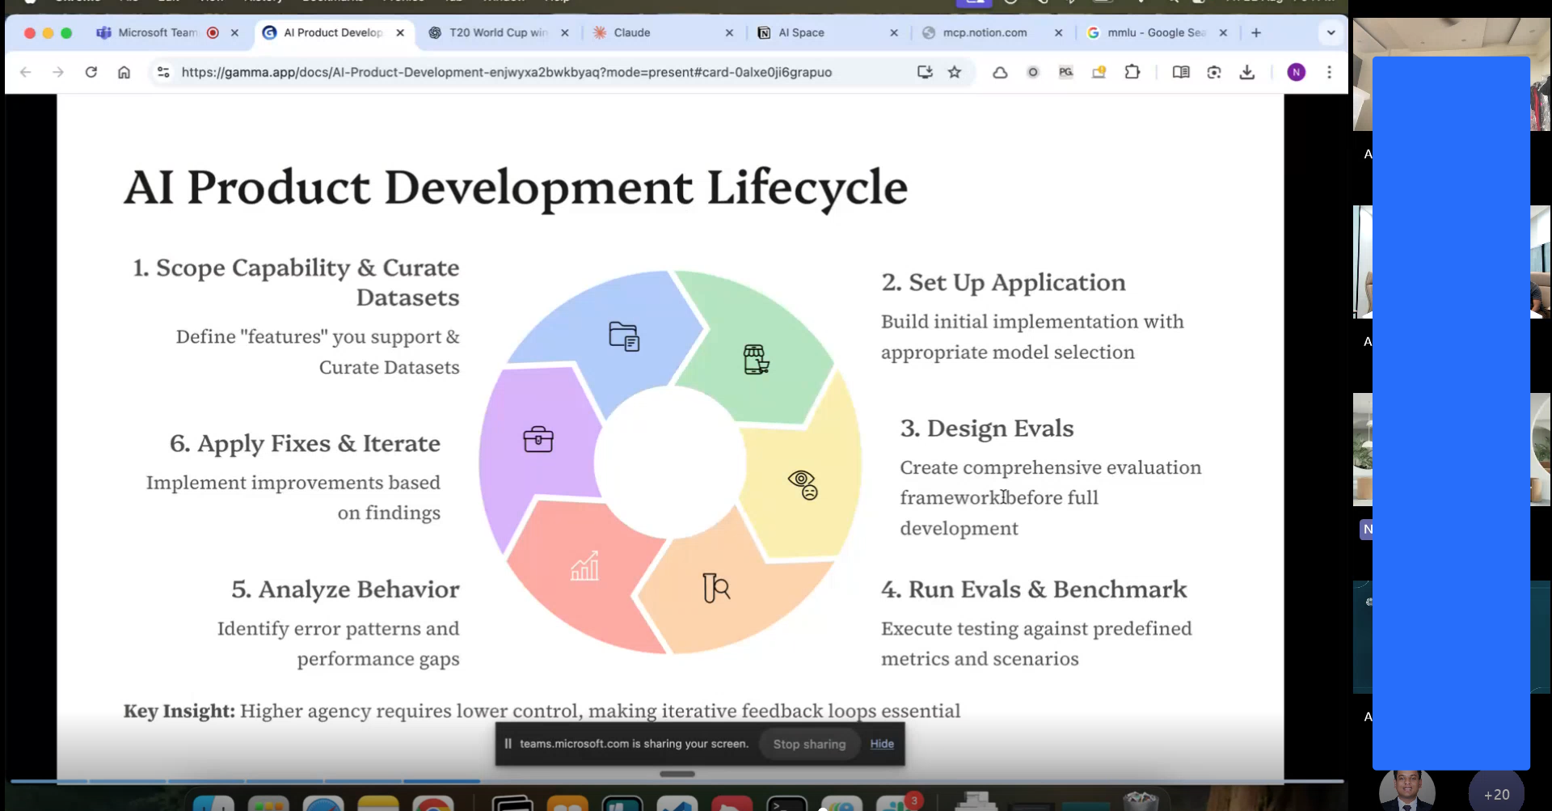Bookmark this page with the star icon

955,72
